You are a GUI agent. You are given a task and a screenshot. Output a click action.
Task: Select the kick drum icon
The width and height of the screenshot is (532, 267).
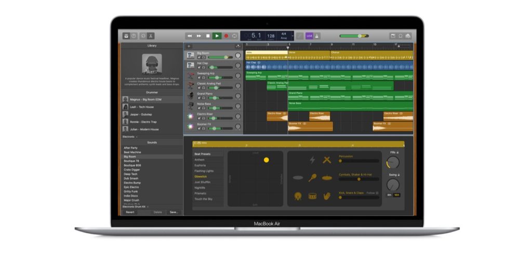298,196
